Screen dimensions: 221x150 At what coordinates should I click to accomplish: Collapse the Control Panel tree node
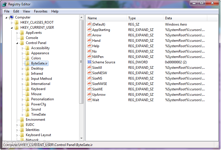(17, 43)
